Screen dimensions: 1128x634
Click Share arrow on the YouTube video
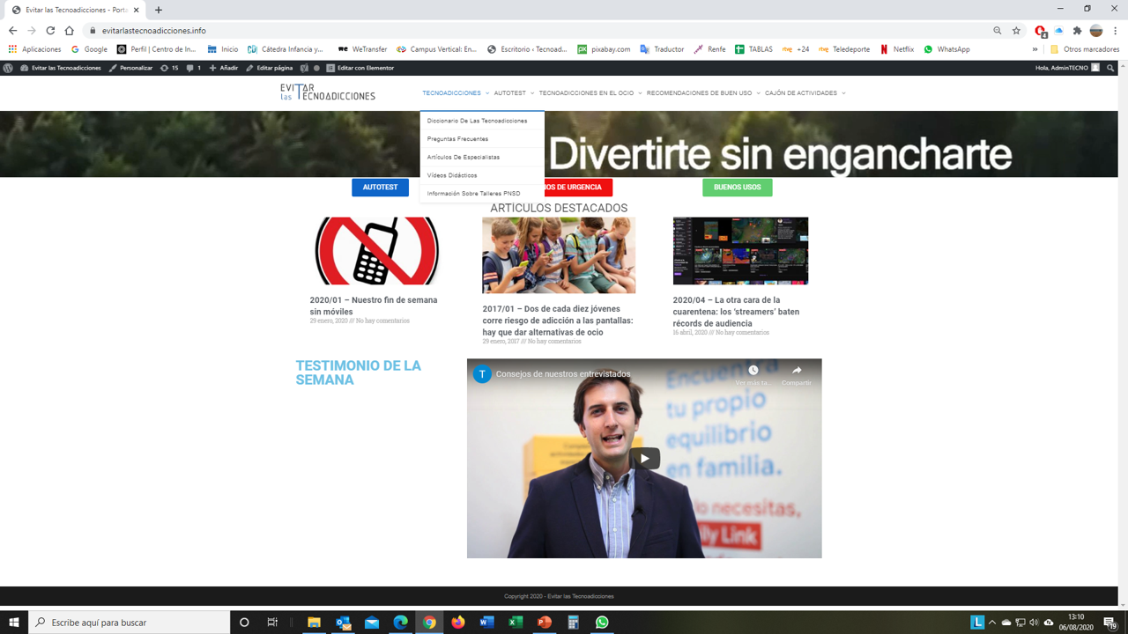pos(797,373)
